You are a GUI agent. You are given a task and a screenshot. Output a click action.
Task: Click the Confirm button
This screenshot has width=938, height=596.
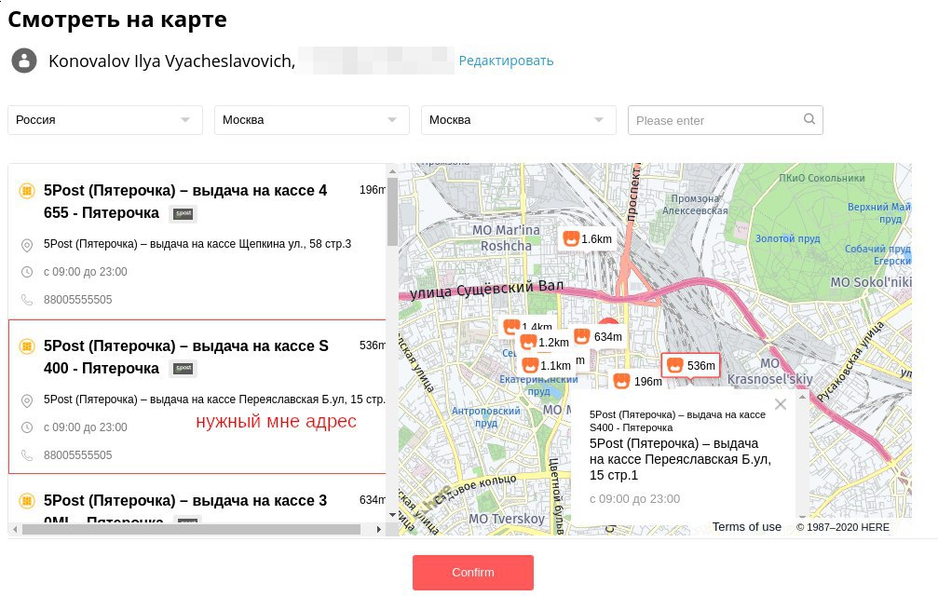coord(472,572)
